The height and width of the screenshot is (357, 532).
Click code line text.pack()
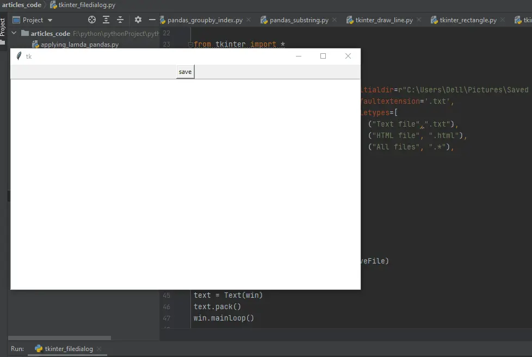point(217,306)
